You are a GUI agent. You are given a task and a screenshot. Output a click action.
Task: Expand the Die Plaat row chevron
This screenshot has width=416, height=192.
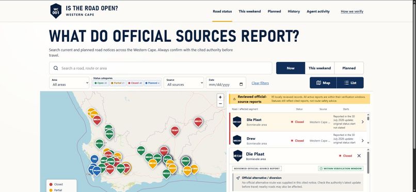tap(363, 122)
